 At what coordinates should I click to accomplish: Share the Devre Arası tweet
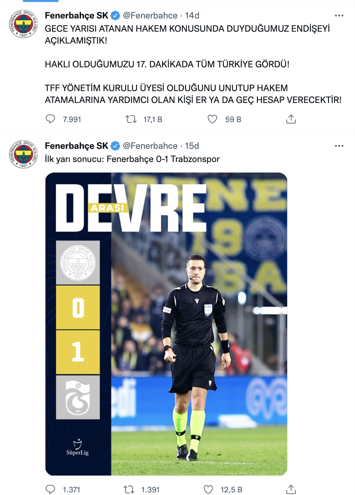pos(291,489)
